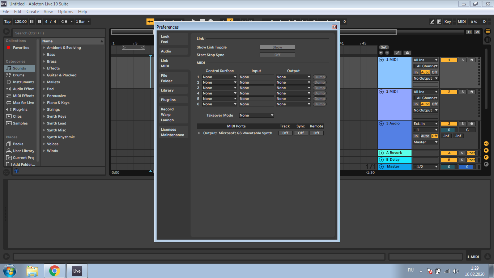Toggle Start Stop Sync off button
This screenshot has height=278, width=494.
pyautogui.click(x=277, y=55)
